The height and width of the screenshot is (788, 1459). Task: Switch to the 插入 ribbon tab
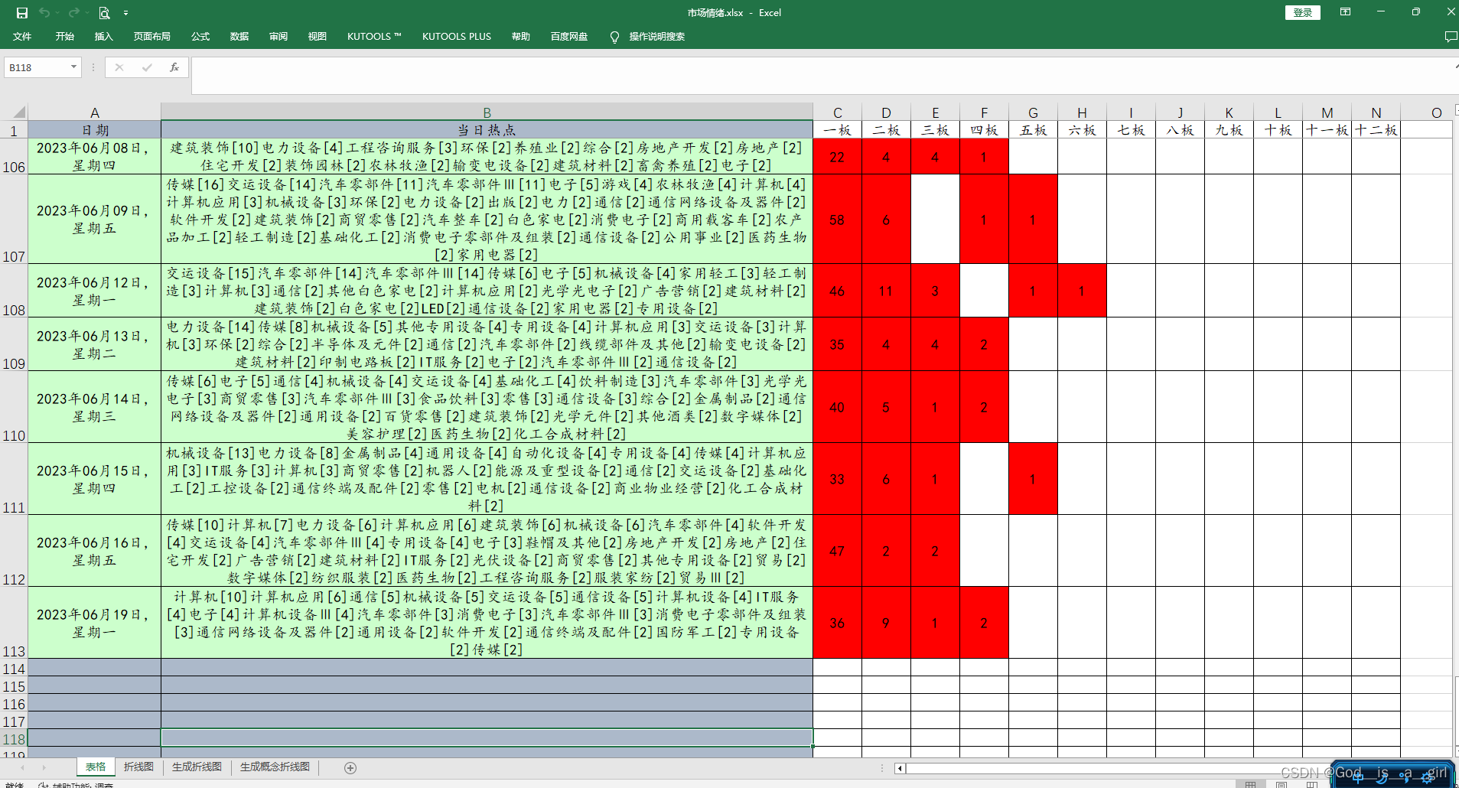[x=103, y=37]
